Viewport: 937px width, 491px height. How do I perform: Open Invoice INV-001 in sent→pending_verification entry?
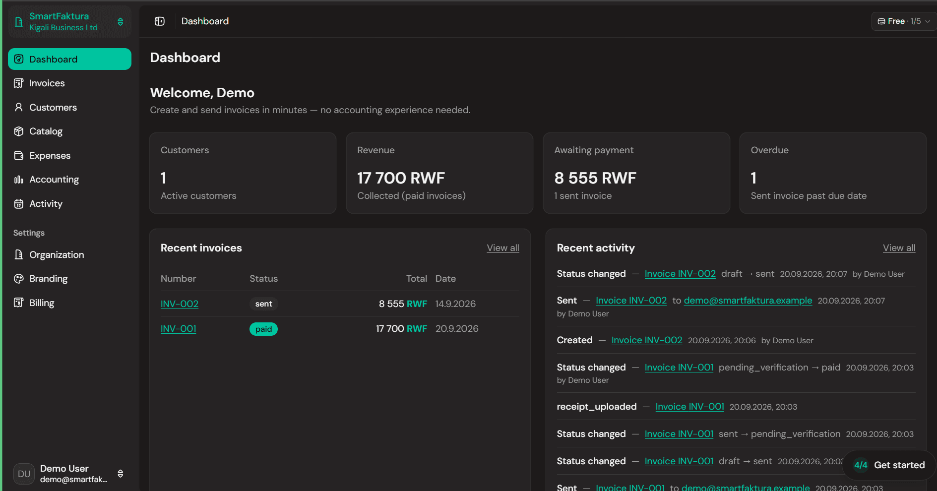pyautogui.click(x=679, y=434)
